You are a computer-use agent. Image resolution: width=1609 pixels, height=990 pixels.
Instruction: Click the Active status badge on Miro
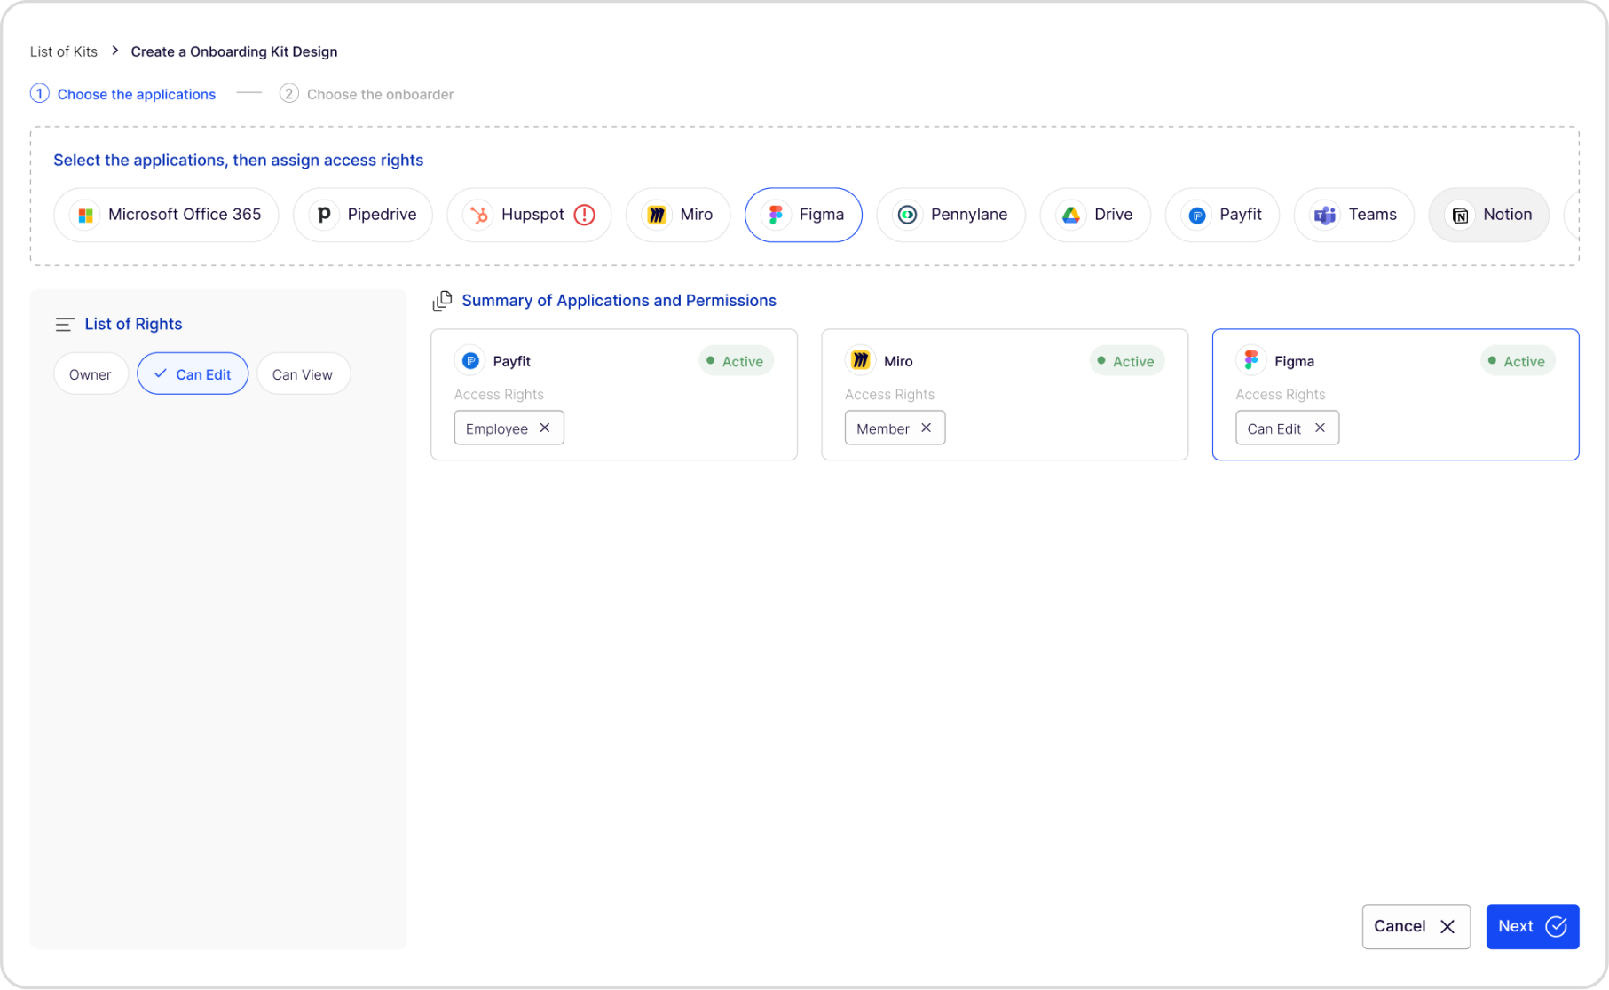(1126, 361)
